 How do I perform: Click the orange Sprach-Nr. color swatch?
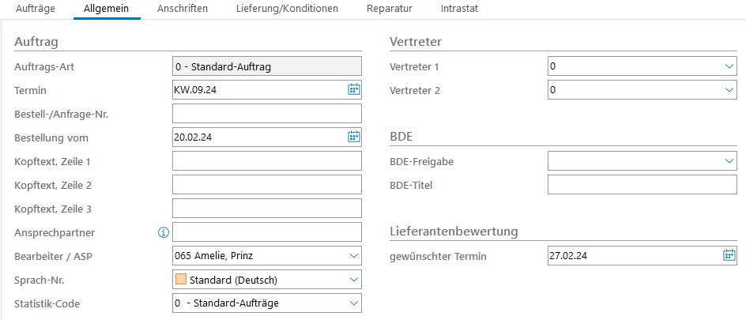tap(181, 280)
